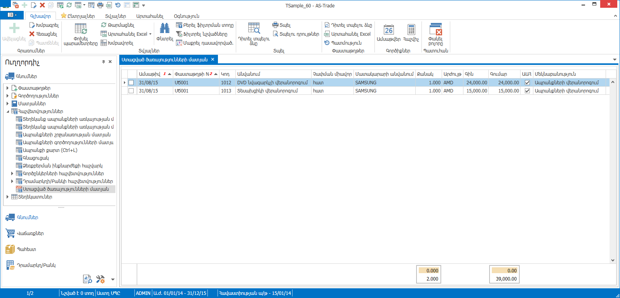Sort by the Ամսաթիվ column header
Image resolution: width=620 pixels, height=298 pixels.
pos(155,74)
